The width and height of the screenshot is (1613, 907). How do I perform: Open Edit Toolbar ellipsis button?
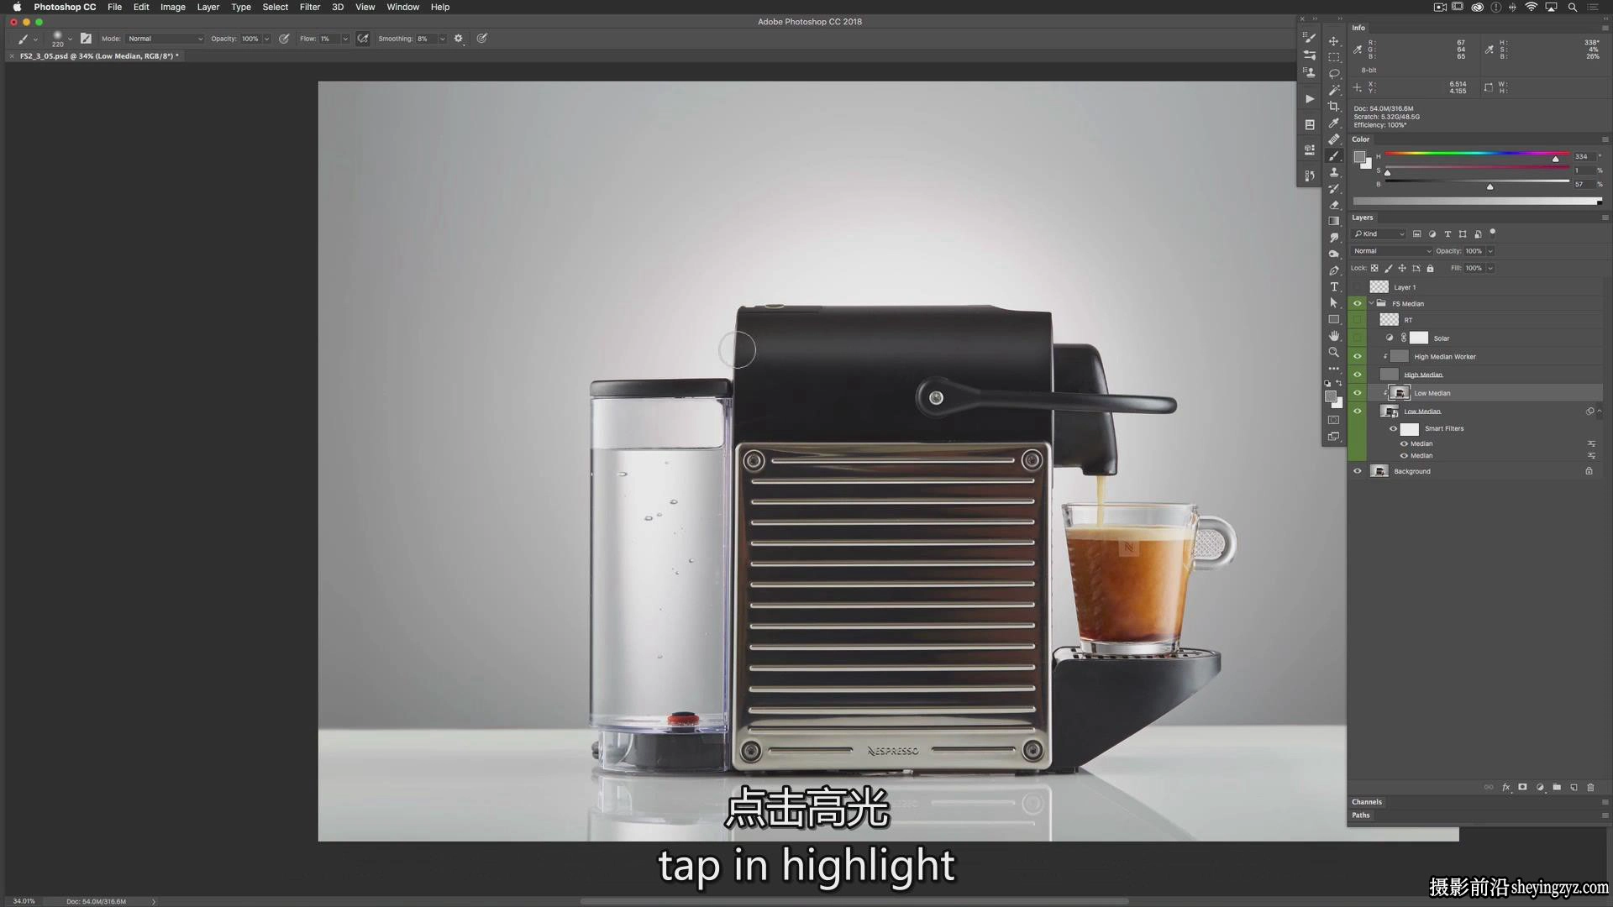[1333, 369]
